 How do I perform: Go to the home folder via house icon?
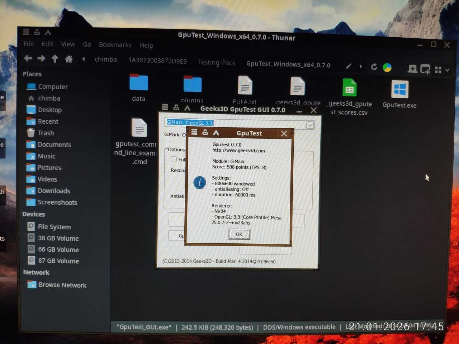pyautogui.click(x=69, y=59)
